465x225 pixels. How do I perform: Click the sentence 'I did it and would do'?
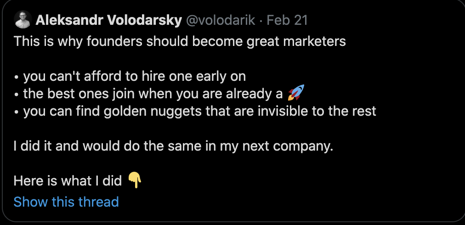(174, 146)
